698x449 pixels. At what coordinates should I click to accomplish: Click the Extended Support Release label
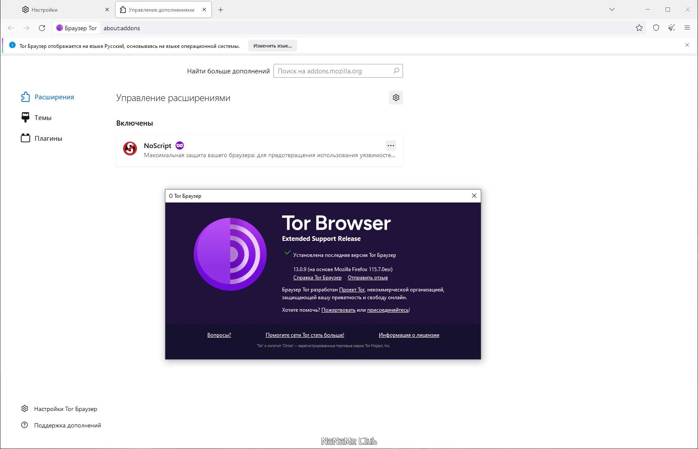pyautogui.click(x=321, y=239)
